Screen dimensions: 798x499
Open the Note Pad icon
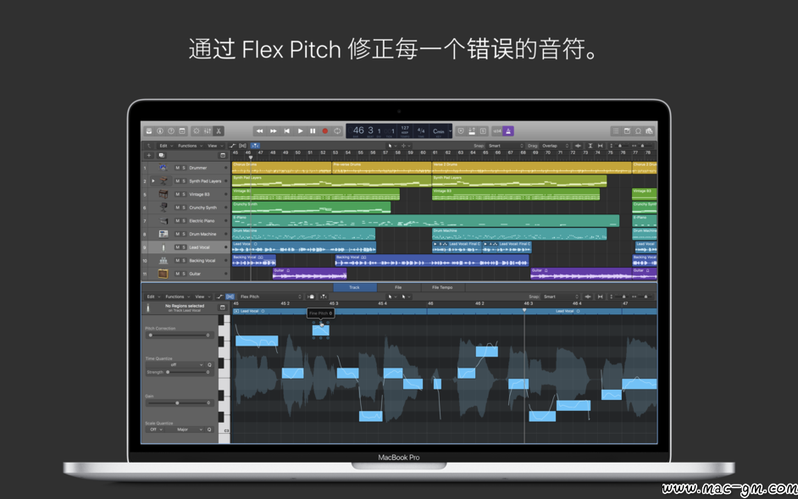(x=627, y=130)
